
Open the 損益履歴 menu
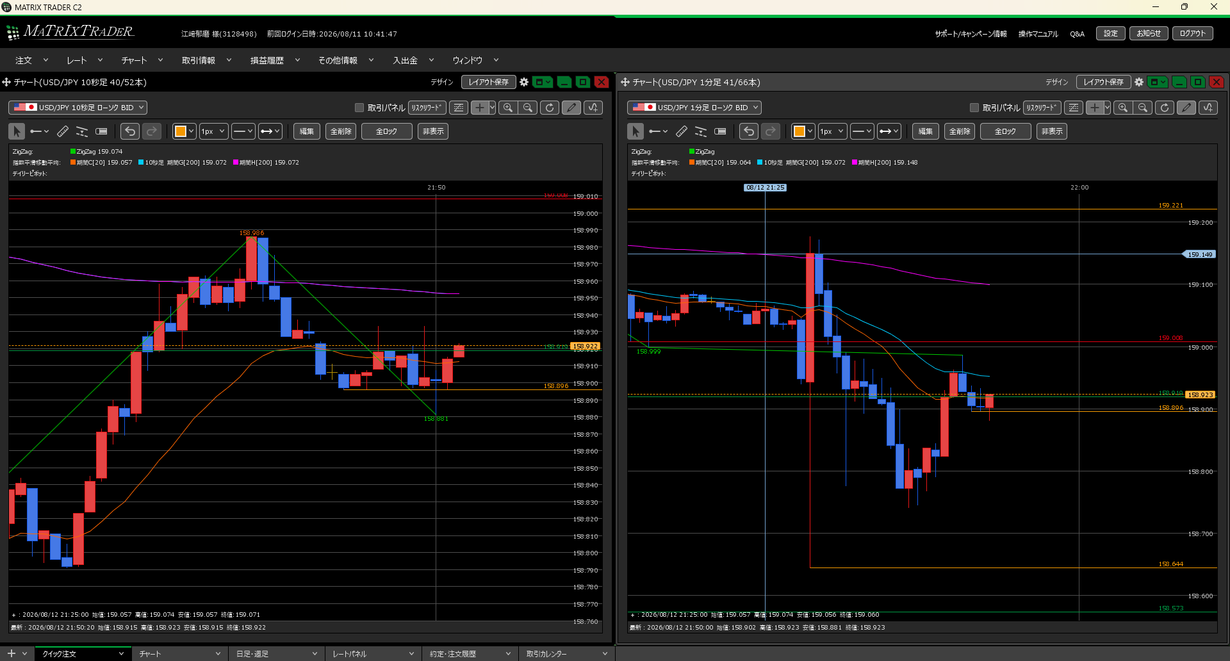[x=275, y=60]
